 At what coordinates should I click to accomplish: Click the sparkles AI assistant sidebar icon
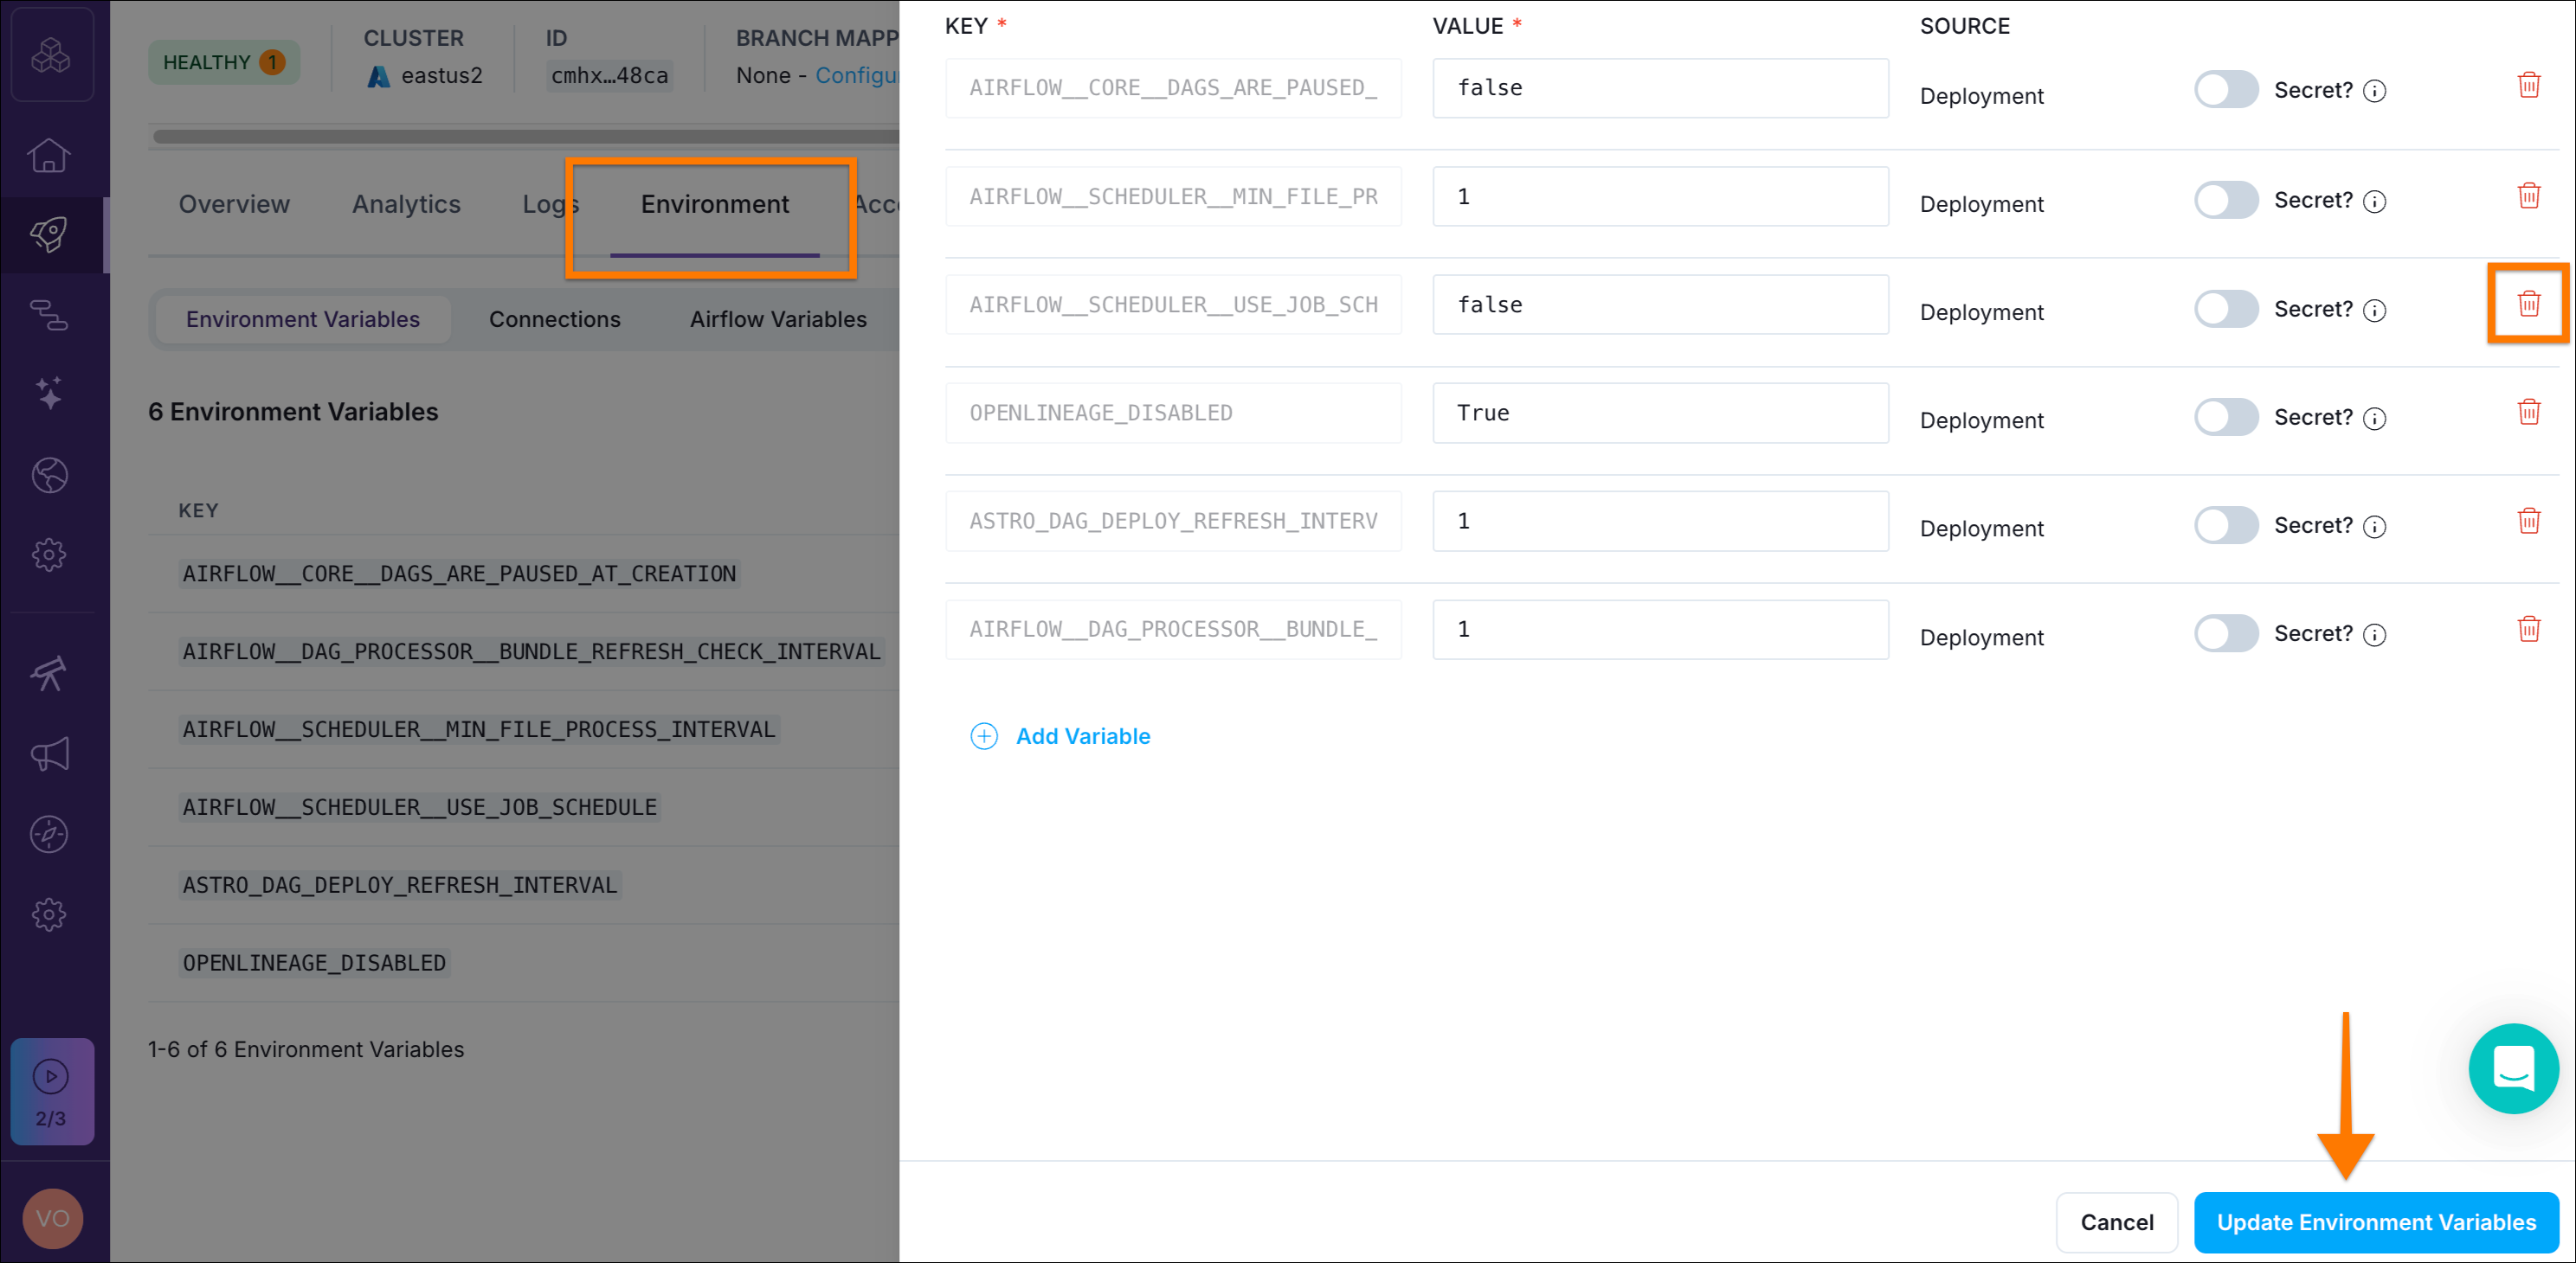pos(51,394)
